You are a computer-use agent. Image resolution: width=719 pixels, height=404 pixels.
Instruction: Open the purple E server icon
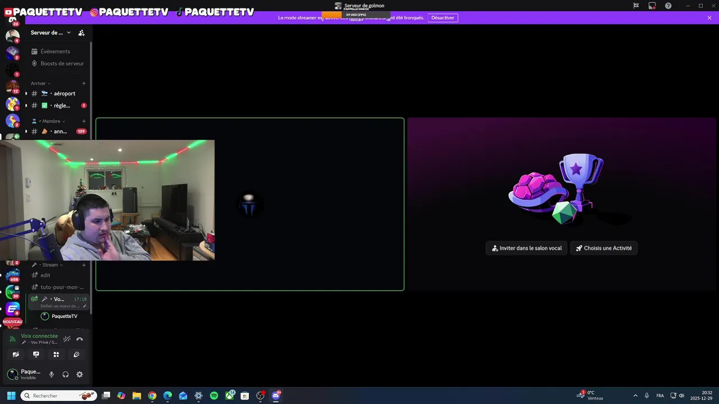tap(12, 309)
